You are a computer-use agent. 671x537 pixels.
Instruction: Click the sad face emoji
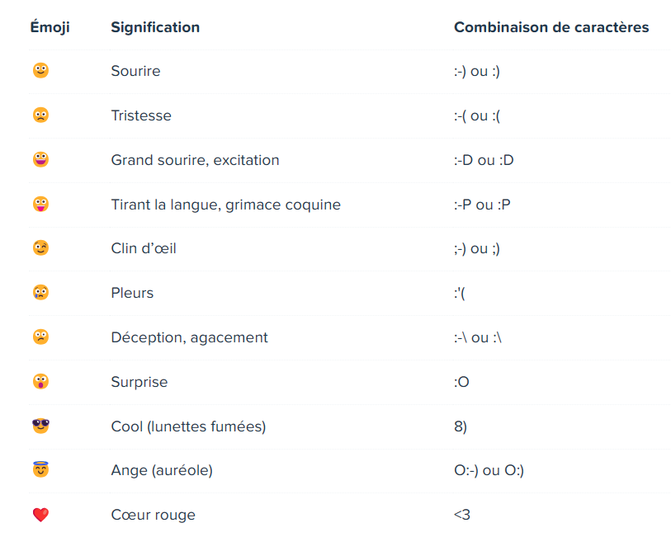coord(40,115)
